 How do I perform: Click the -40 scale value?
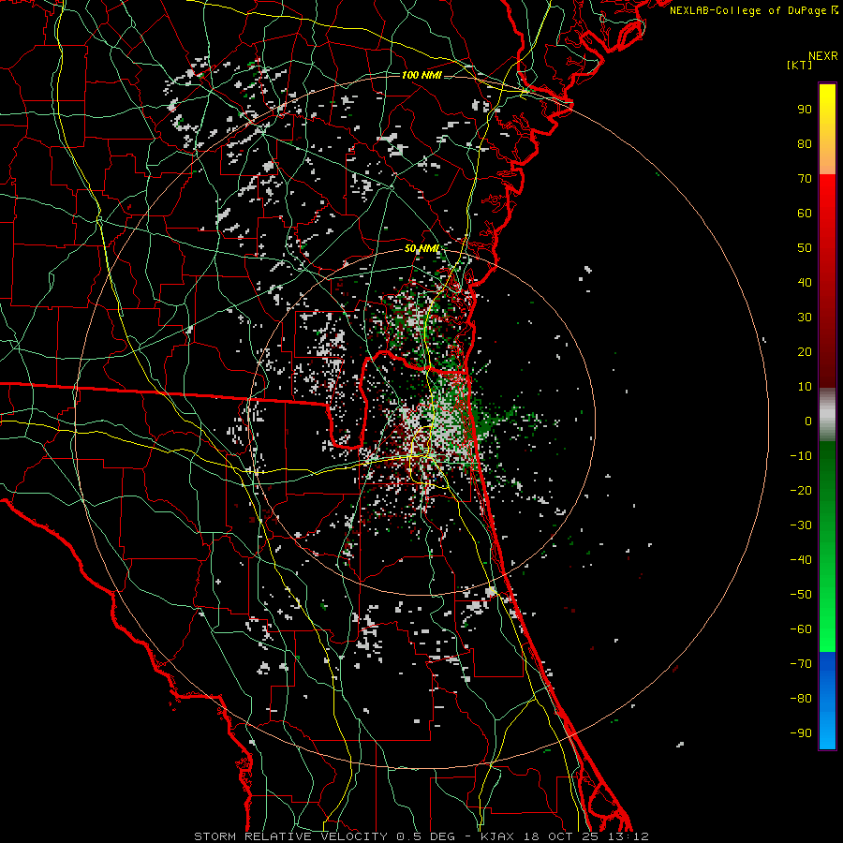click(801, 560)
